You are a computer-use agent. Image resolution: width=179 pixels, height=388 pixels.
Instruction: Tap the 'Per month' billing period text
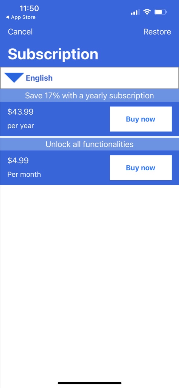coord(24,174)
